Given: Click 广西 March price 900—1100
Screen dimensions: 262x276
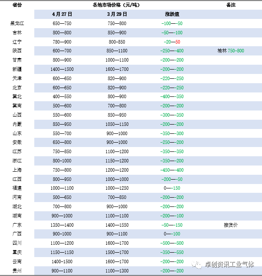Looking at the screenshot, I should (x=117, y=234).
